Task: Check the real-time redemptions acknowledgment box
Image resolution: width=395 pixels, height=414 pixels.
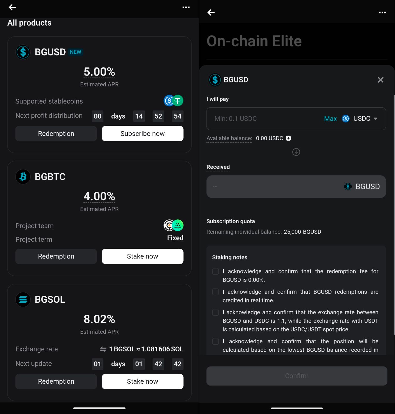Action: [x=215, y=292]
